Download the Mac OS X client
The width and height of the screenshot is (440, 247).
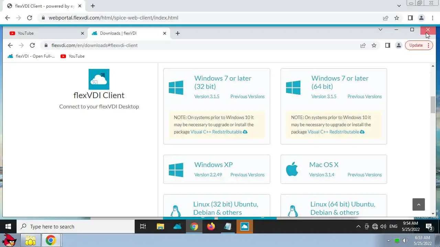[324, 165]
